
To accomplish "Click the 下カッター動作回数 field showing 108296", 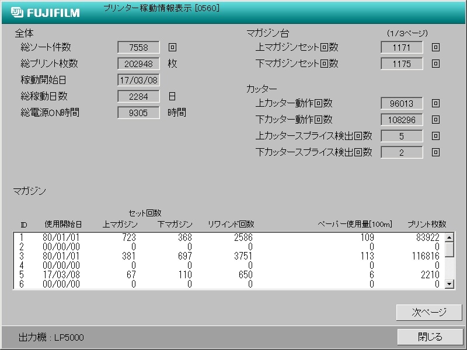I will [400, 120].
